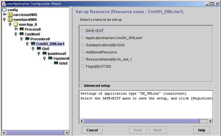Click the config root icon in tree
Screen dimensions: 221x136
point(4,10)
